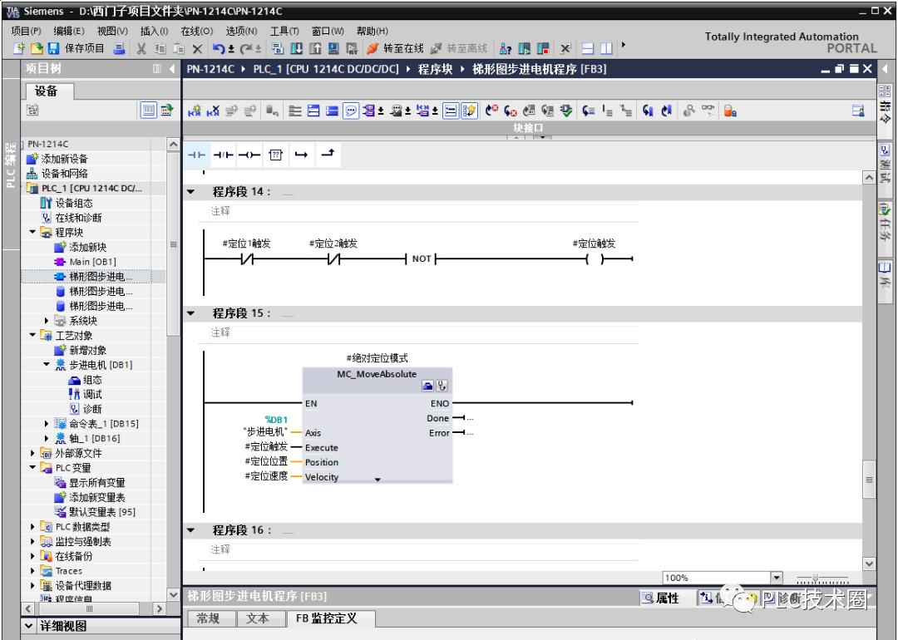This screenshot has height=640, width=898.
Task: Insert a normally closed contact
Action: (223, 155)
